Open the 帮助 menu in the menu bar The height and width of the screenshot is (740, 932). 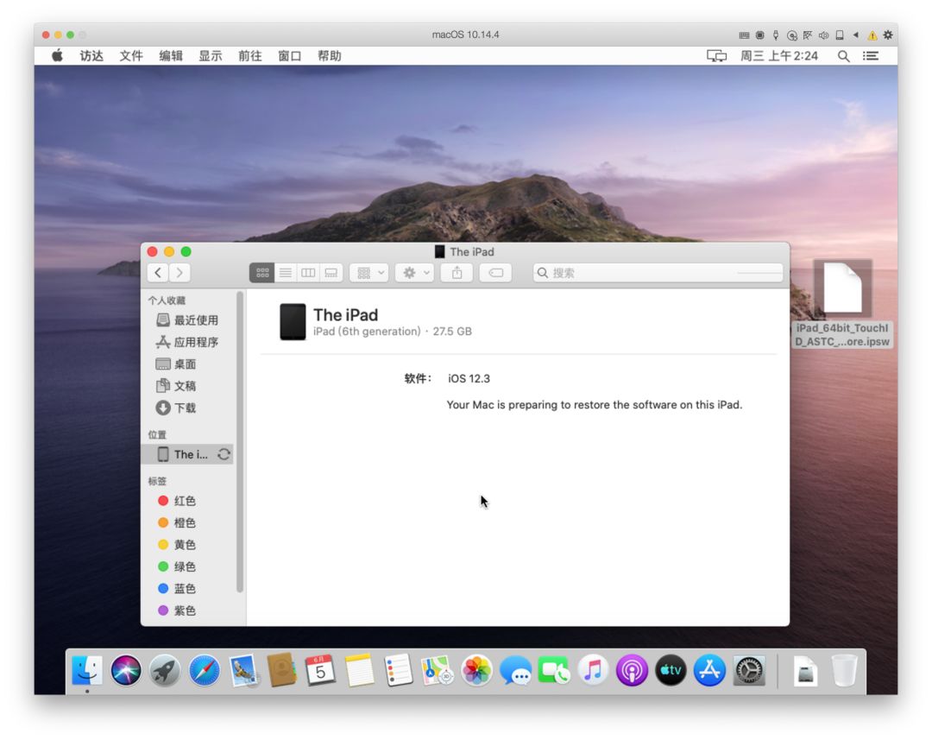329,55
